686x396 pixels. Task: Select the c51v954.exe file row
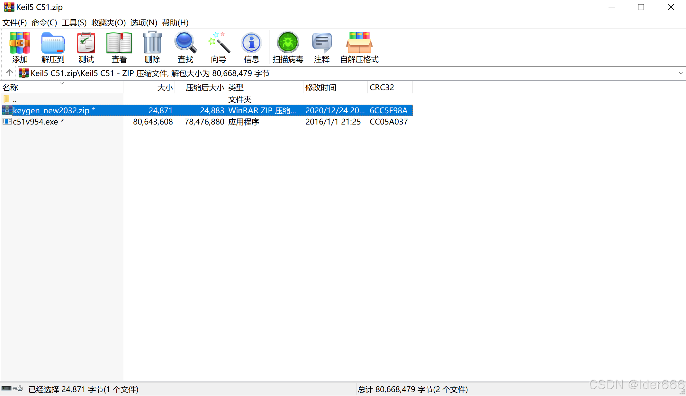(x=35, y=122)
